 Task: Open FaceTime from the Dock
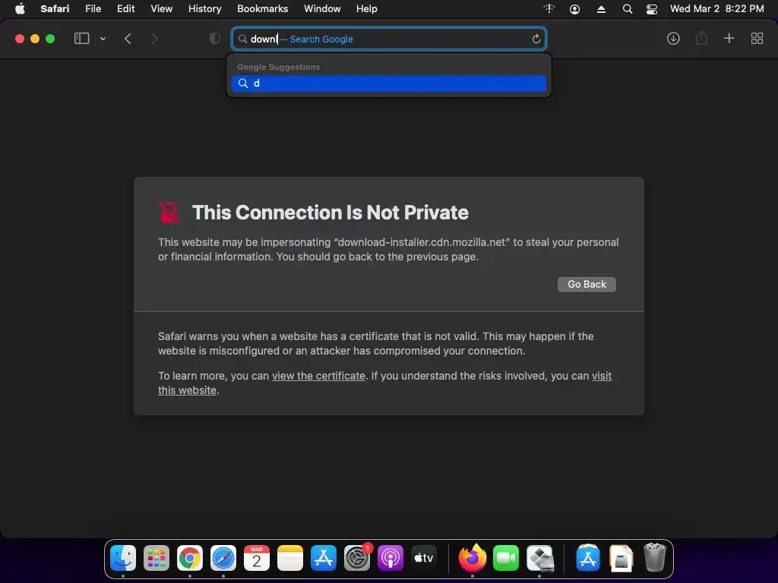tap(505, 558)
